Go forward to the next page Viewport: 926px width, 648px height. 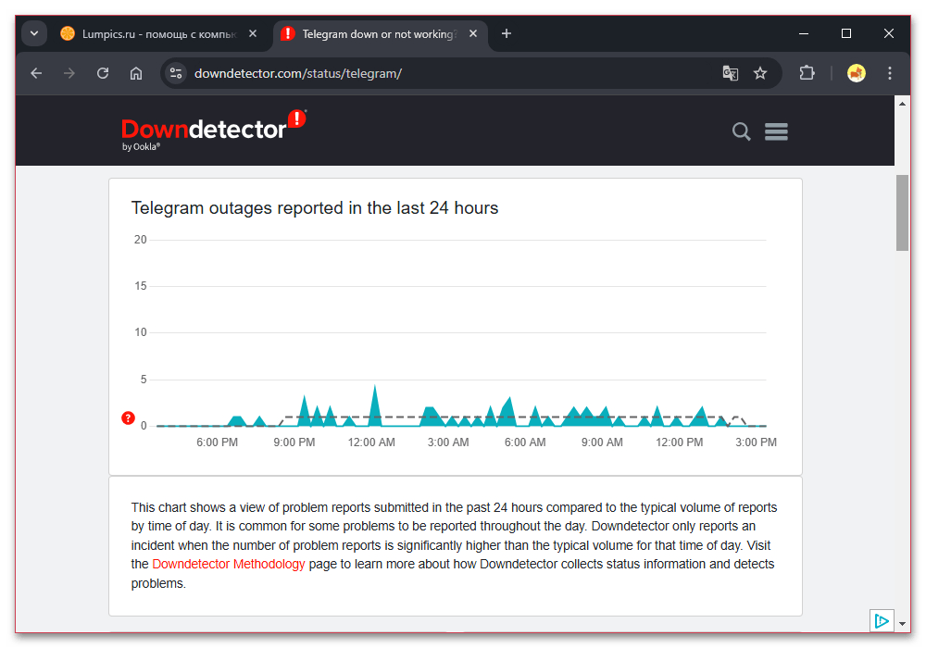pyautogui.click(x=69, y=73)
